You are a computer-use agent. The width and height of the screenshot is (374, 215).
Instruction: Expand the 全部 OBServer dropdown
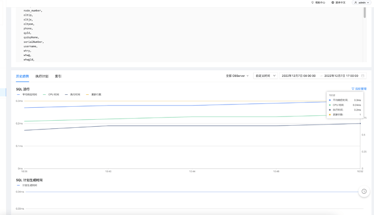click(x=237, y=76)
